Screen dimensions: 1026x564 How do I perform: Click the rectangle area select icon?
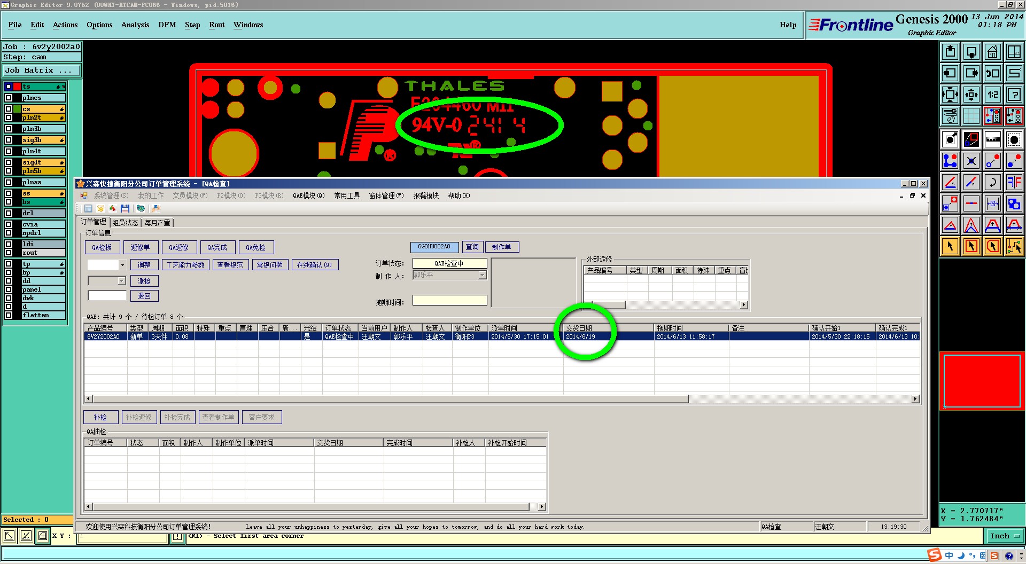971,246
